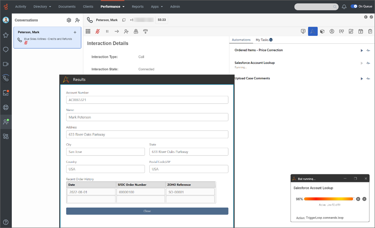View activity of Salesforce Account Lookup
The image size is (375, 228).
[x=368, y=63]
